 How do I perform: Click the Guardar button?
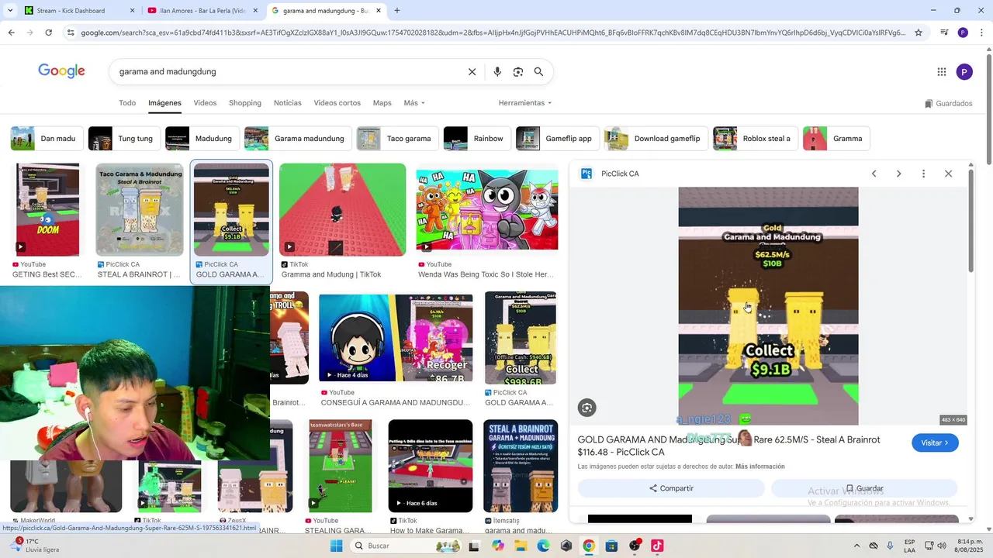coord(864,488)
